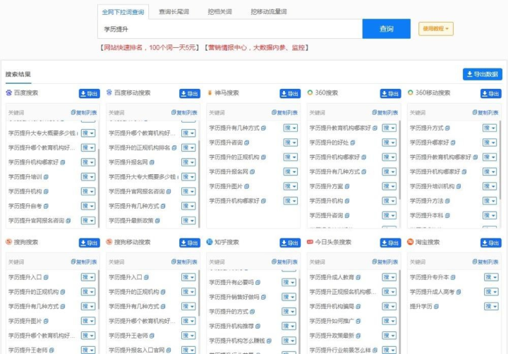Copy keyword 学历提升机构骗局 via its icon
The height and width of the screenshot is (354, 508).
tap(358, 306)
